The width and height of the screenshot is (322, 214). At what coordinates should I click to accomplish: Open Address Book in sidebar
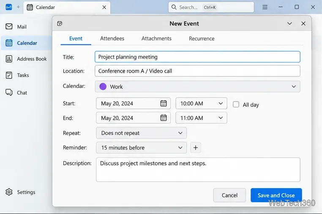click(x=26, y=59)
